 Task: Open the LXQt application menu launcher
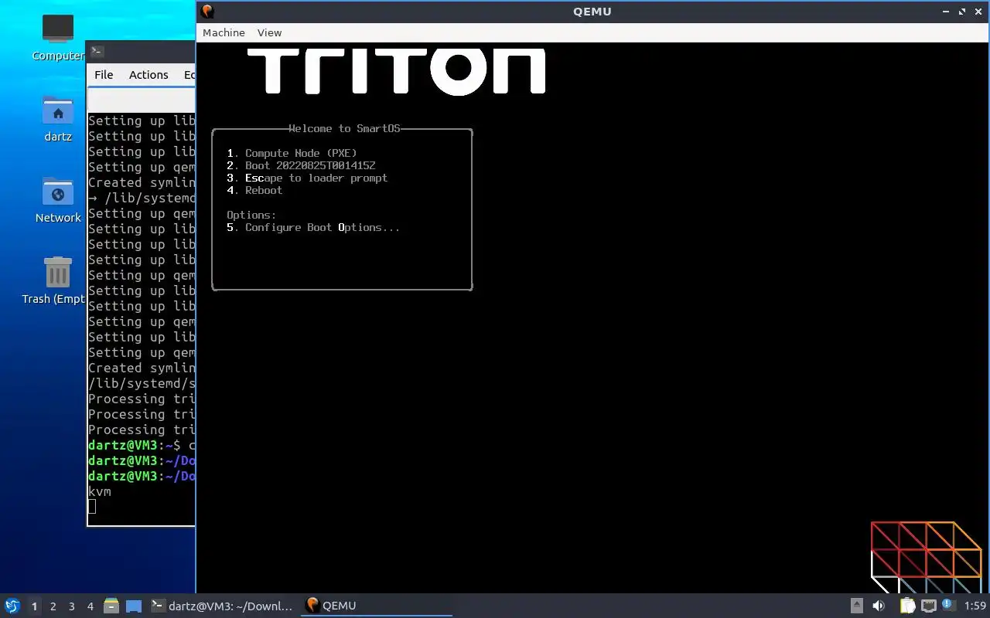coord(12,606)
